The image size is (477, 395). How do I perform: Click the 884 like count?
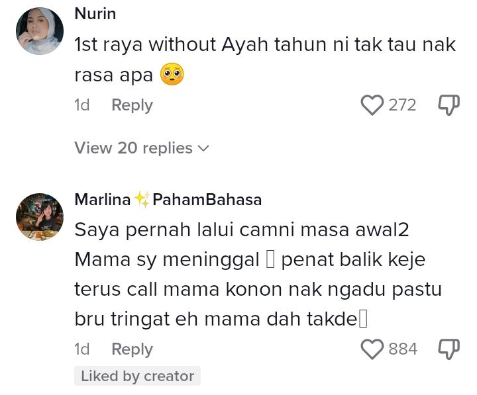(x=403, y=349)
